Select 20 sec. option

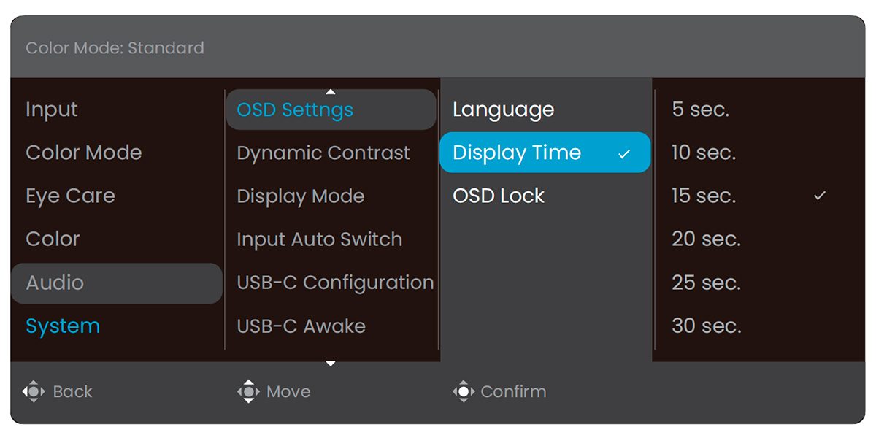(x=759, y=239)
